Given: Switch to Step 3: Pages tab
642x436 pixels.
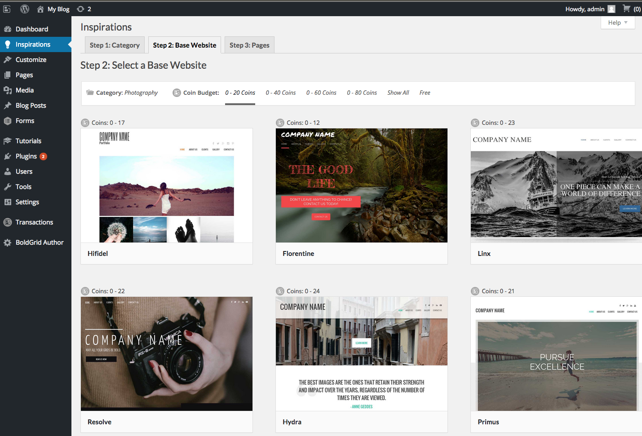Looking at the screenshot, I should click(x=249, y=45).
